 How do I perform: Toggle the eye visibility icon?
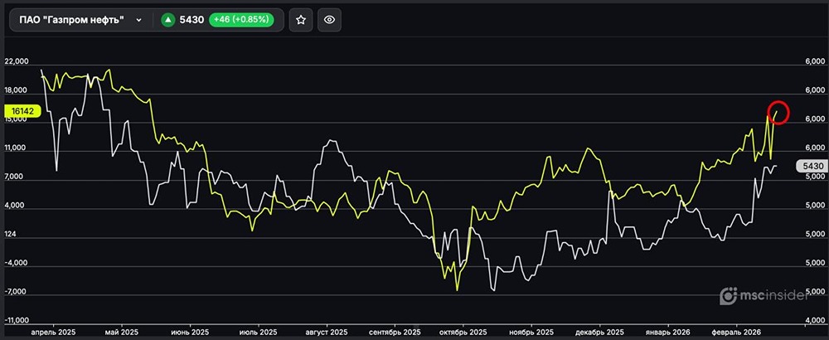pyautogui.click(x=329, y=20)
